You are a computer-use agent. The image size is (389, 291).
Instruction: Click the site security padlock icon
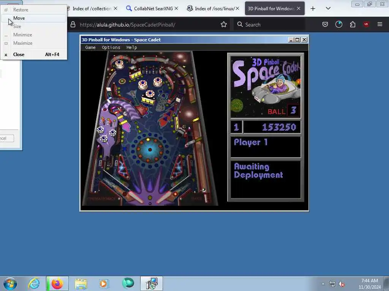(x=73, y=24)
